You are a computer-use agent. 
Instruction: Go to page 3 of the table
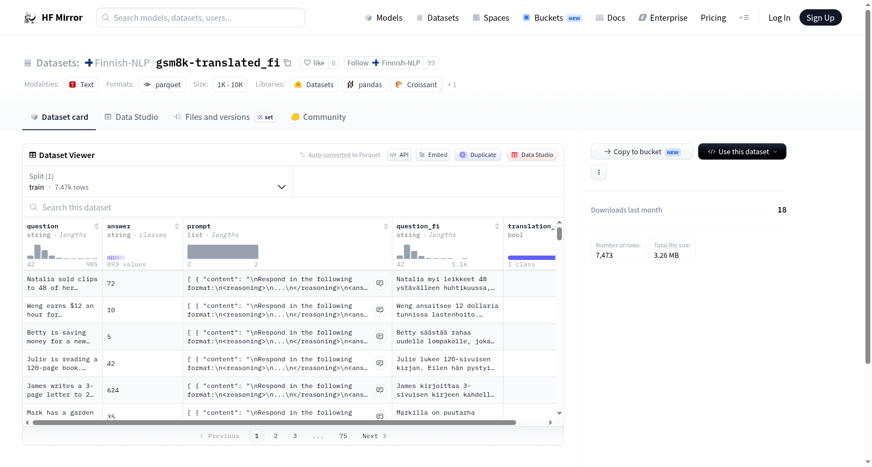pyautogui.click(x=295, y=436)
